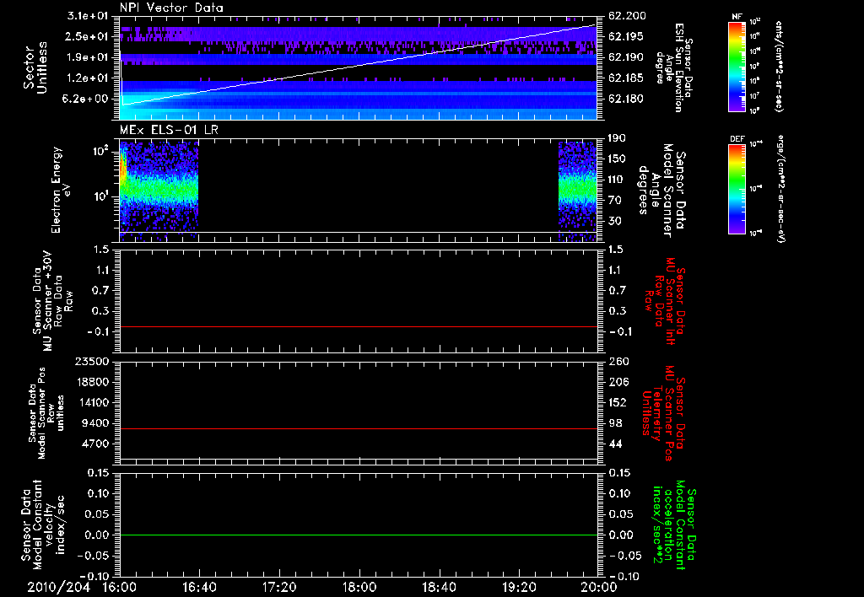
Task: Click the "62.195" elevation angle value
Action: click(625, 36)
